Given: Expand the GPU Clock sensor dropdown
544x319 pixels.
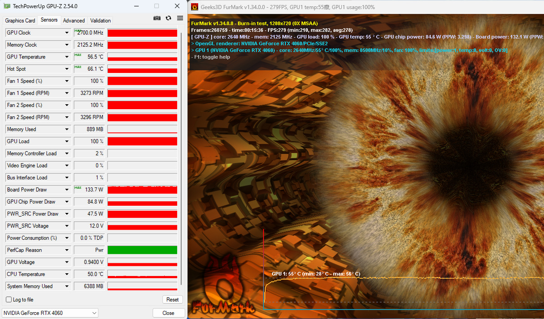Looking at the screenshot, I should tap(67, 33).
